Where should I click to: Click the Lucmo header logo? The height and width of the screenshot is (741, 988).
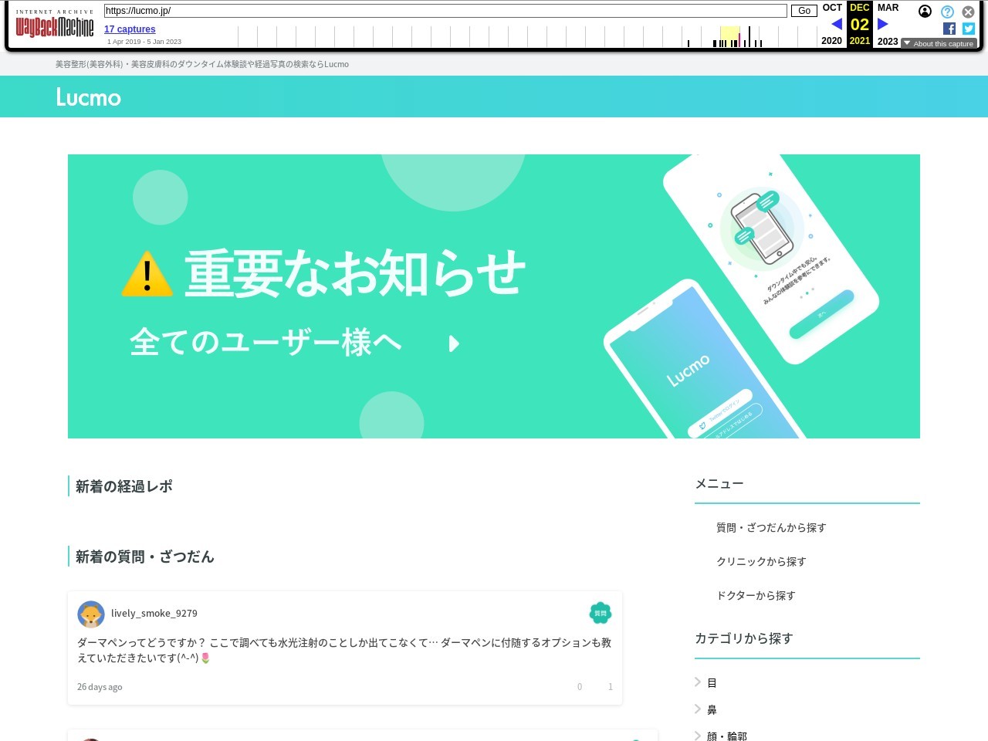click(x=89, y=97)
